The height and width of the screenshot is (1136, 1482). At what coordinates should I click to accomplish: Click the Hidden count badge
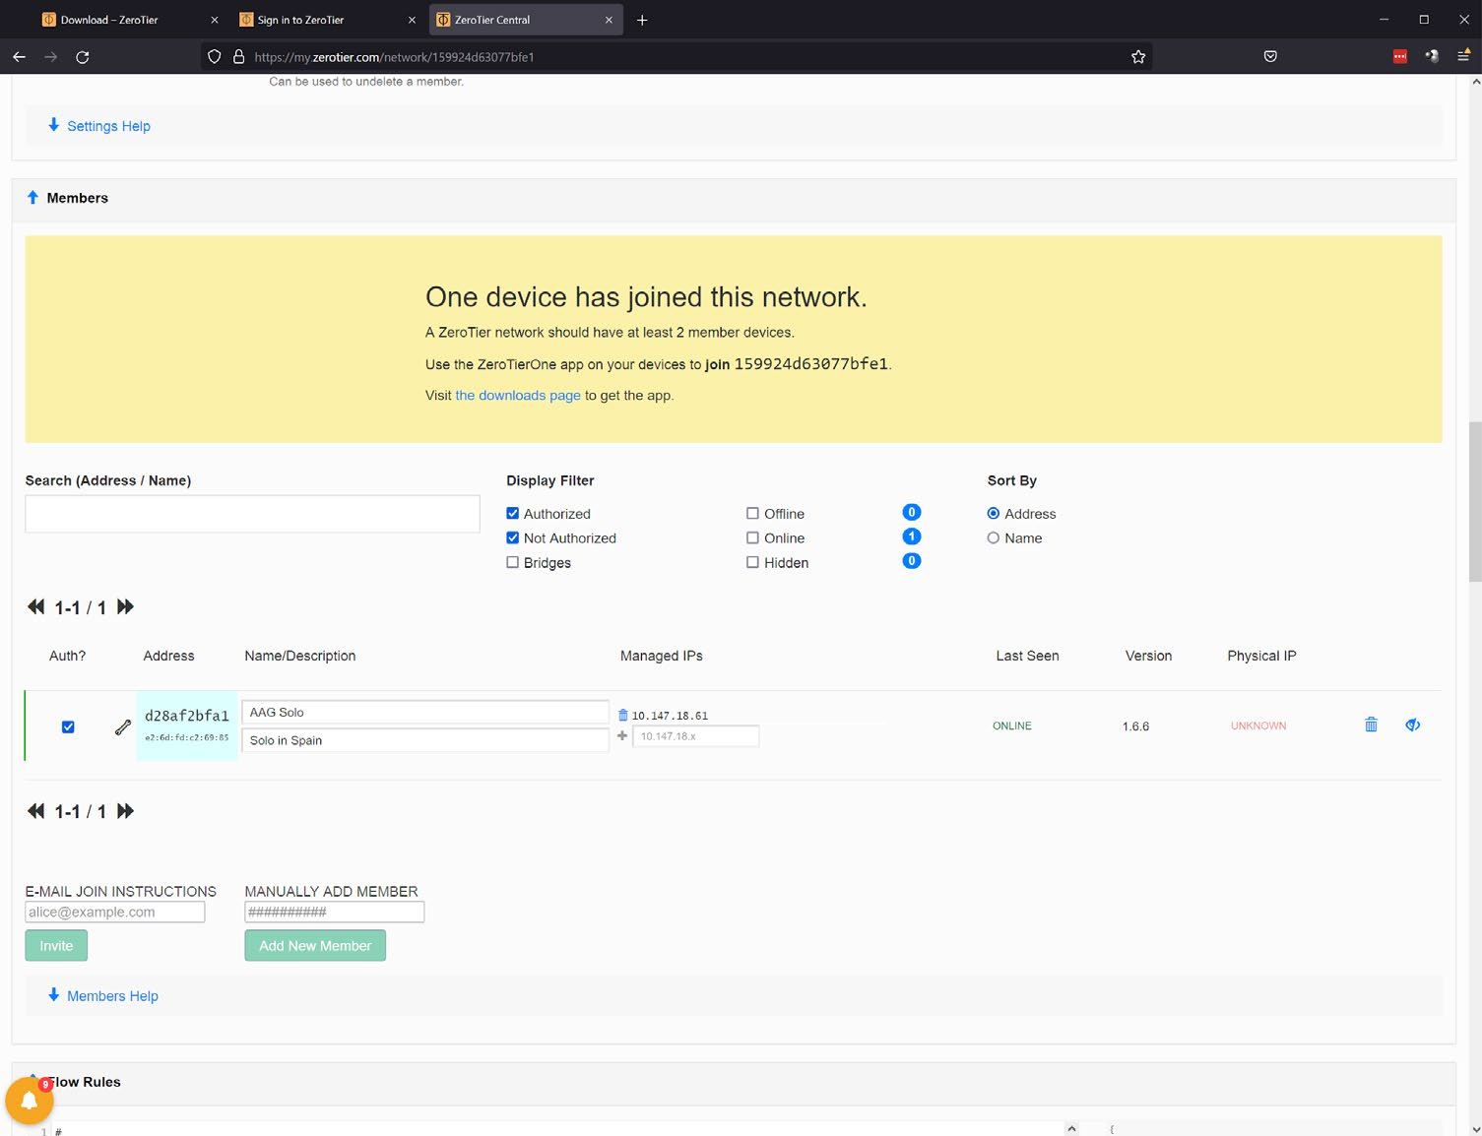tap(912, 561)
